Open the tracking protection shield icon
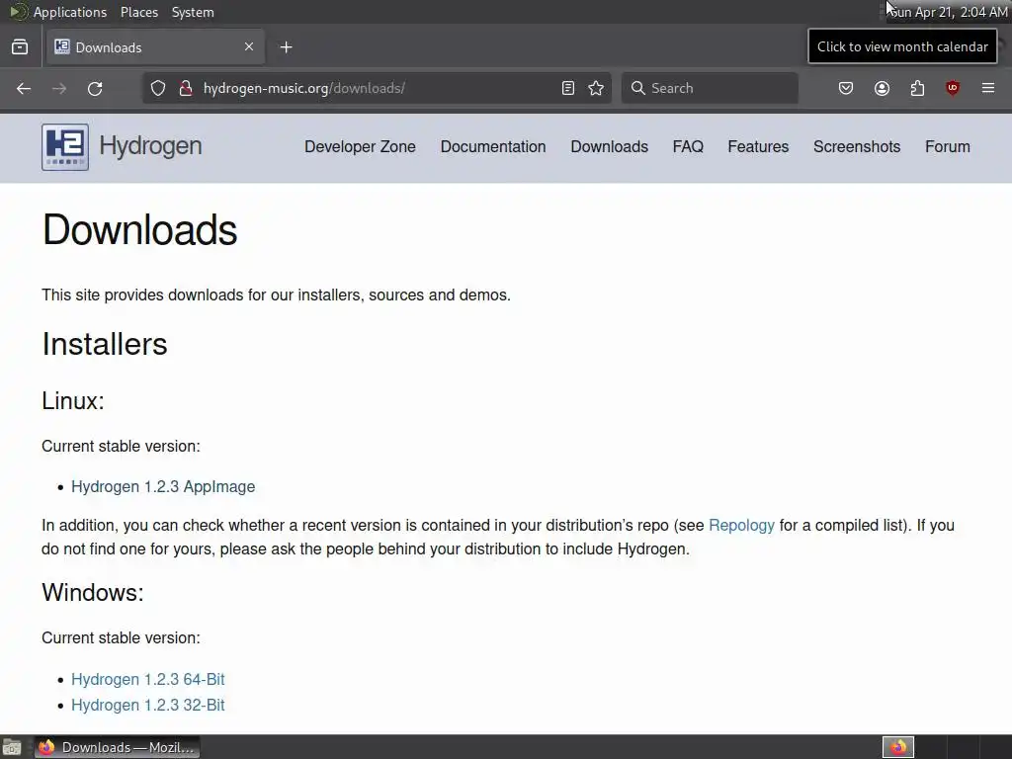1012x759 pixels. pos(158,88)
